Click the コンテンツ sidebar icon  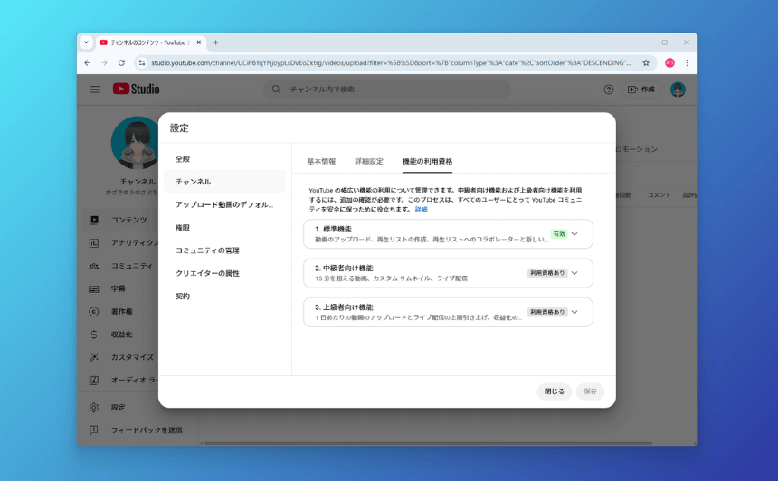tap(94, 220)
